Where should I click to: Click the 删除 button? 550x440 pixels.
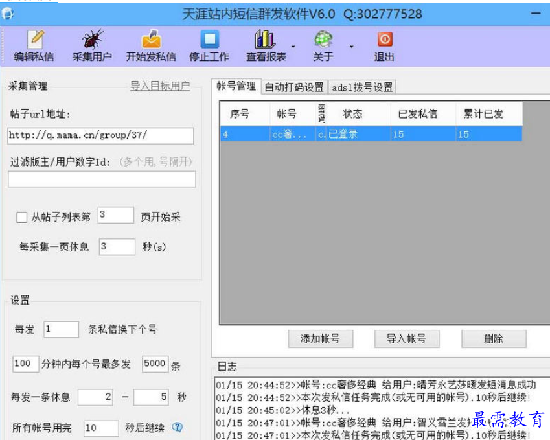(x=494, y=339)
